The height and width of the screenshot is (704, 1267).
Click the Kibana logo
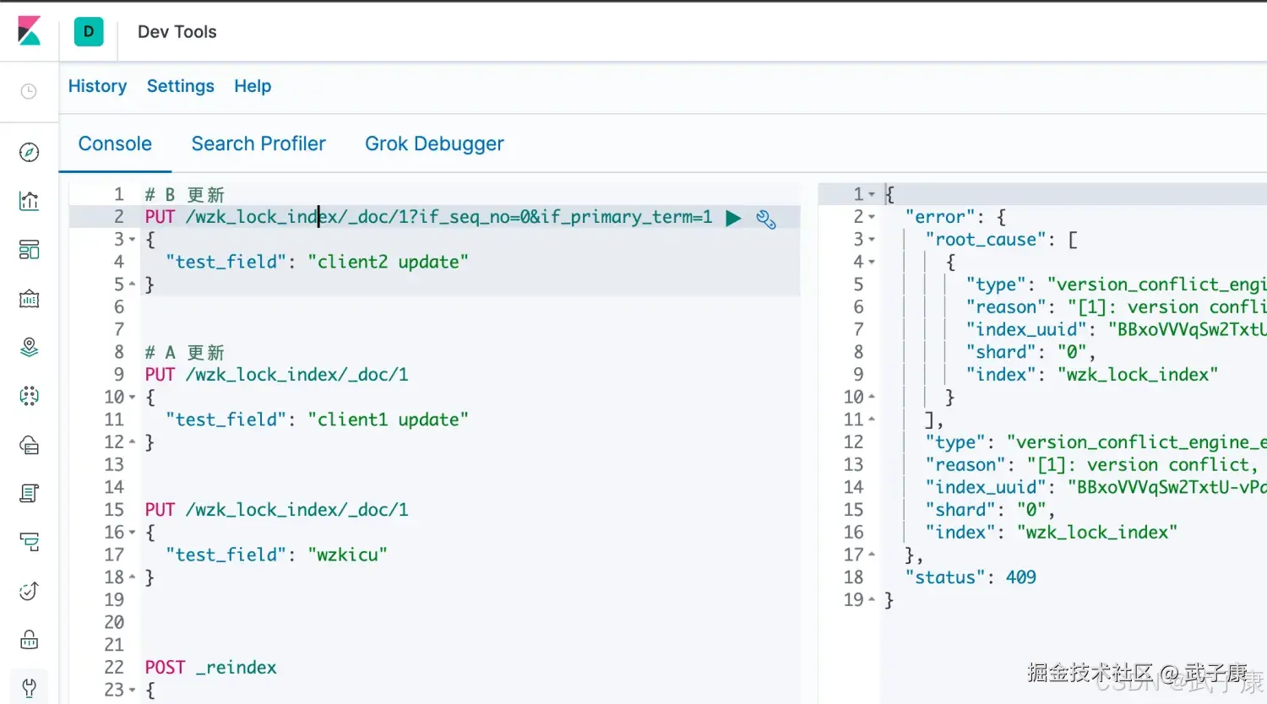click(x=29, y=31)
